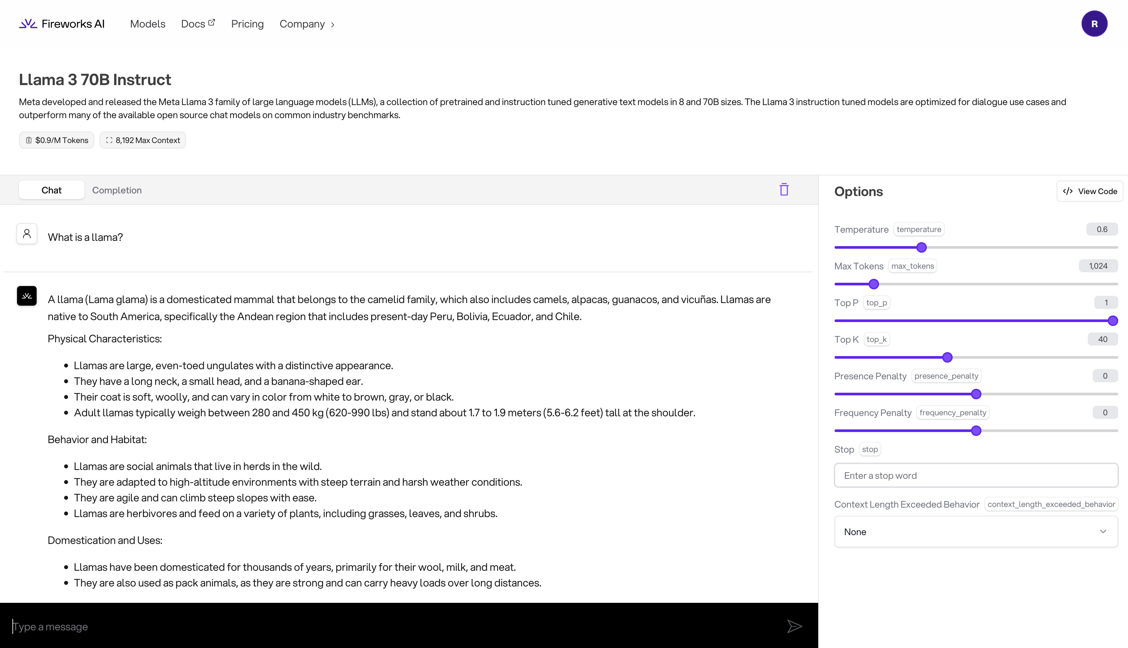Click the 'Context Length Exceeded Behavior' label
1128x648 pixels.
pos(907,504)
